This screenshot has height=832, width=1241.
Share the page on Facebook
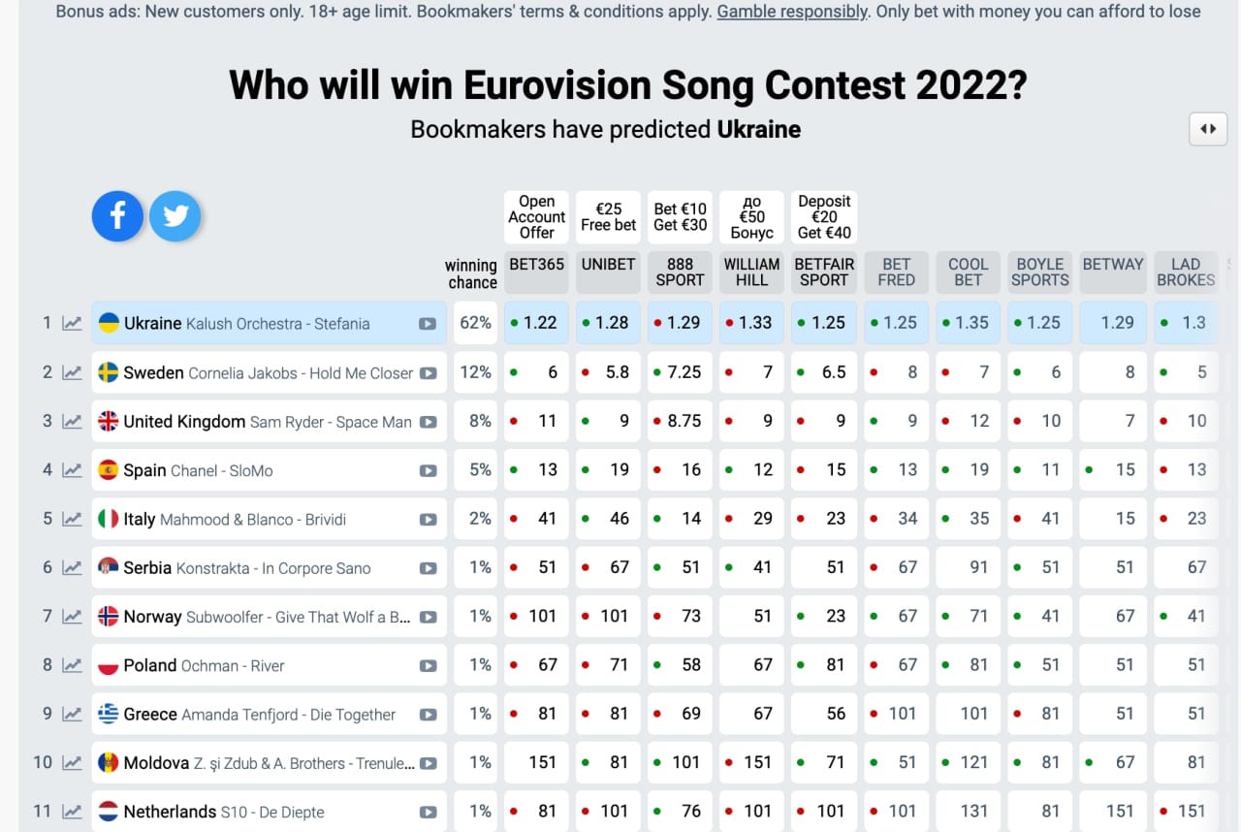pyautogui.click(x=117, y=217)
